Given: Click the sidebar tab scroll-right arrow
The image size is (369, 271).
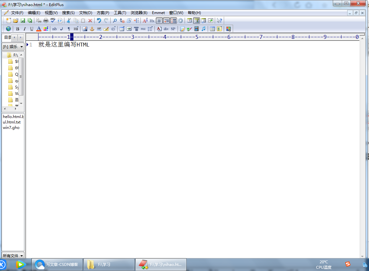Looking at the screenshot, I should click(x=21, y=37).
